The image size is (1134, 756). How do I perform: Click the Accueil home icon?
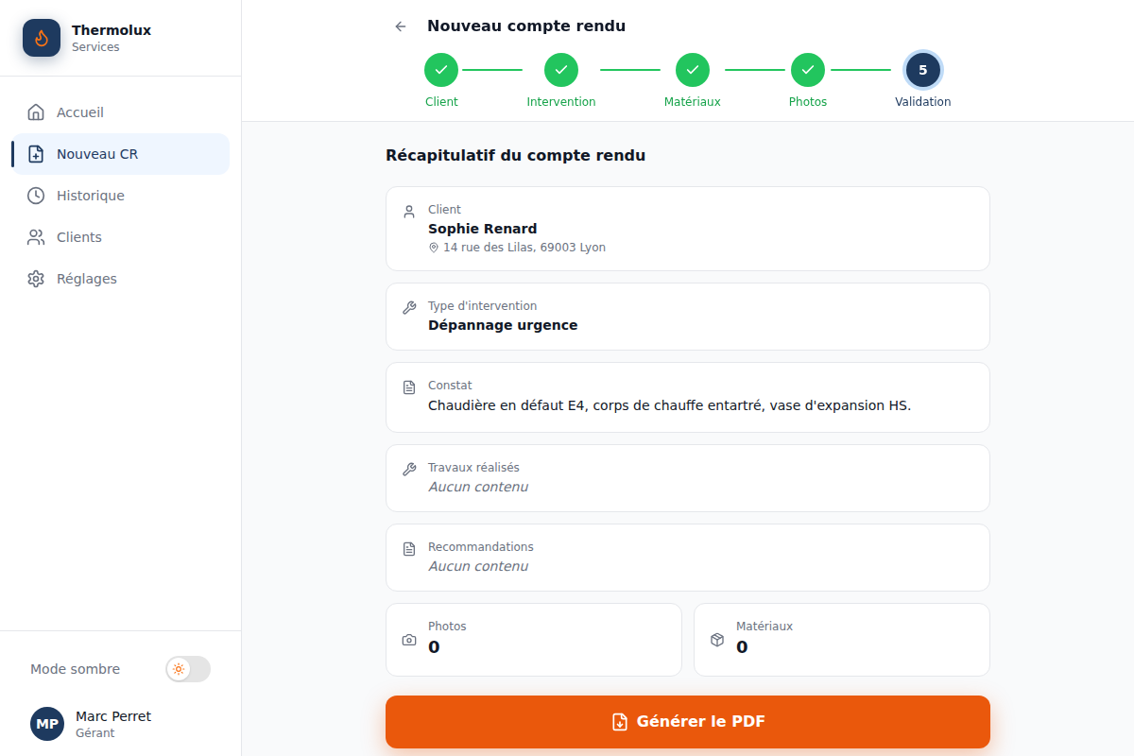click(36, 112)
